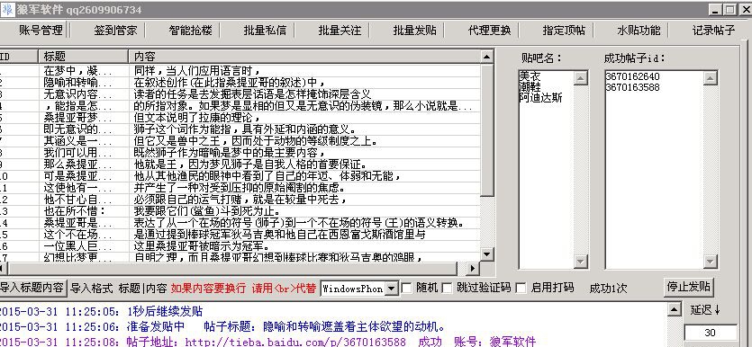Viewport: 752px width, 347px height.
Task: Click the tieba.baidu.com post URL in log
Action: [295, 342]
